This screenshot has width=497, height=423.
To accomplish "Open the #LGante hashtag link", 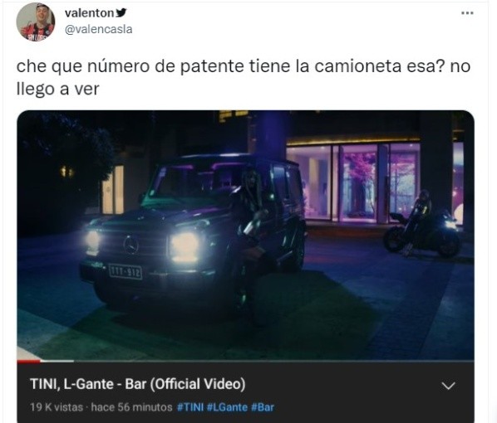I will click(x=227, y=407).
